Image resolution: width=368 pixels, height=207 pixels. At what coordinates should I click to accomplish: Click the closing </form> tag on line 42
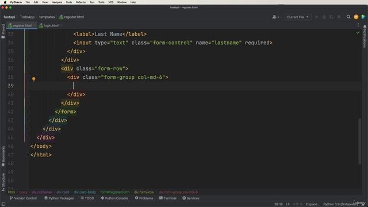point(66,112)
